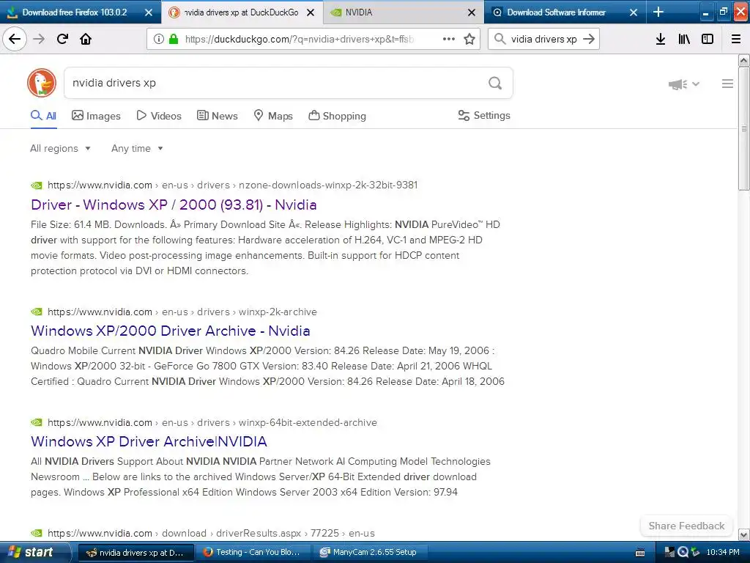This screenshot has height=563, width=750.
Task: Expand the All regions filter
Action: coord(60,148)
